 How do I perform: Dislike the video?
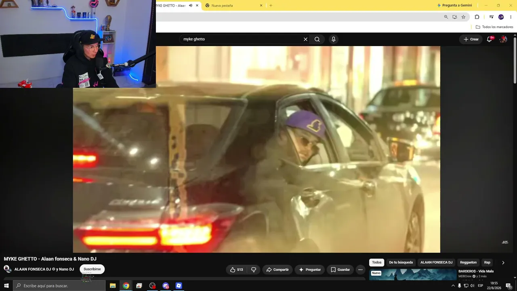pyautogui.click(x=254, y=270)
